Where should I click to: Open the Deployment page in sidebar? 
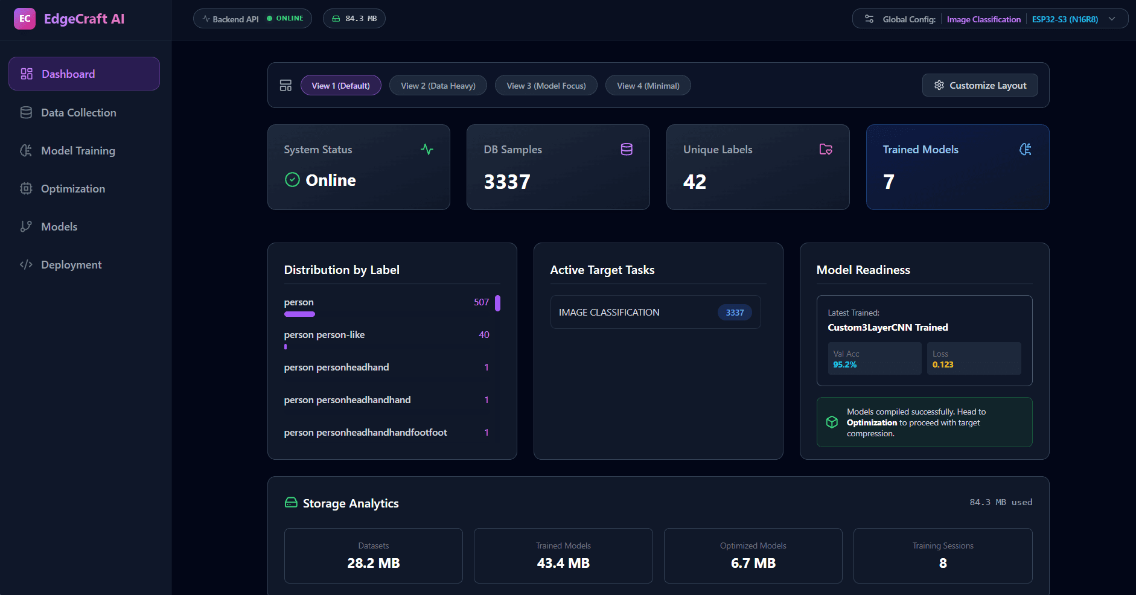click(x=84, y=264)
